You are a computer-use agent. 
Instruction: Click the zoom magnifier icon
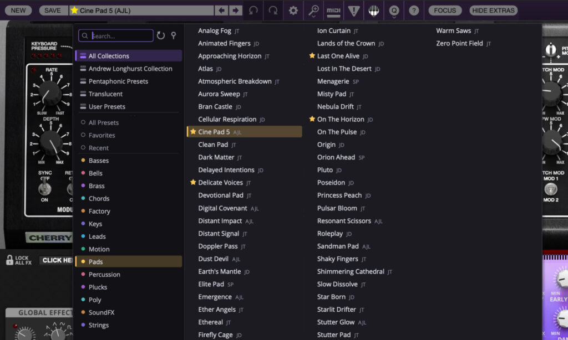(313, 11)
